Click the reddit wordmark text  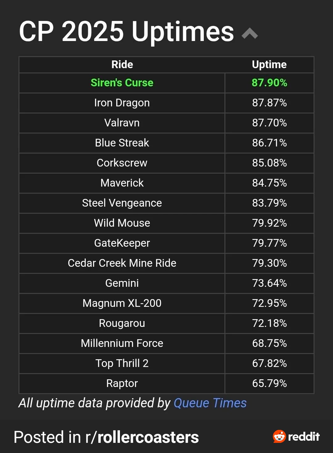(x=304, y=437)
